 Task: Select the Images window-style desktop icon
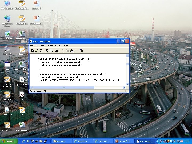click(x=7, y=66)
